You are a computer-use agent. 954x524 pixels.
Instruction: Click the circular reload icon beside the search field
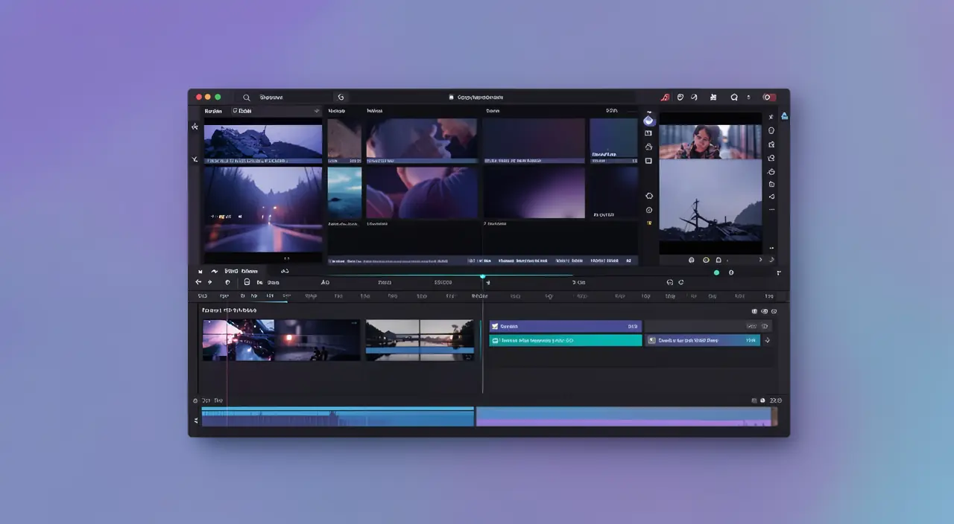point(341,98)
